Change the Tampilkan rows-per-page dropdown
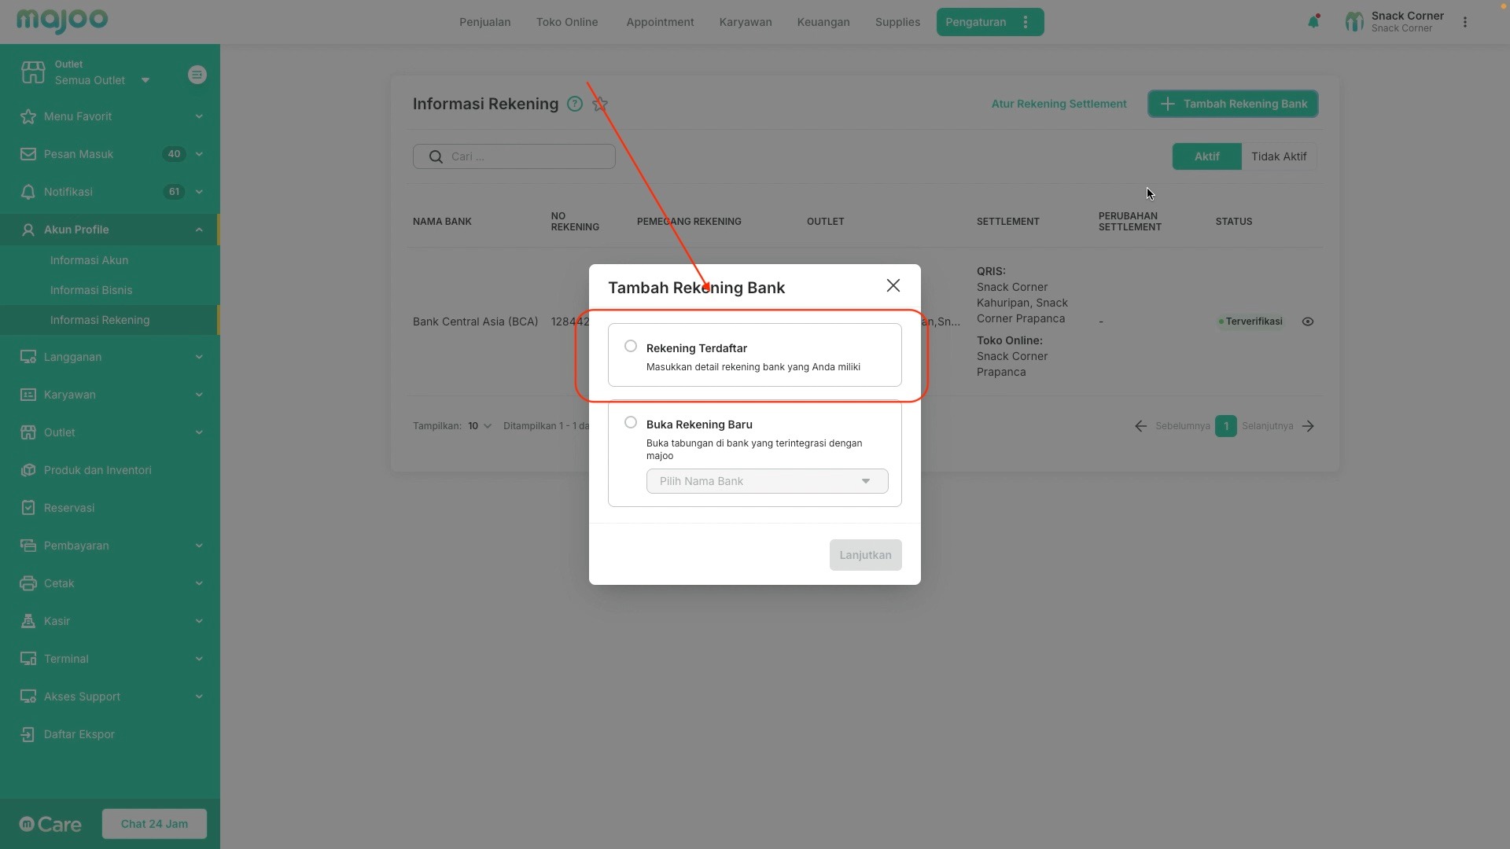 click(x=480, y=426)
